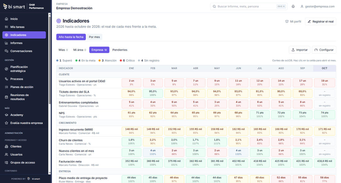Open Usuarios activos OCT cell 19 un
Image resolution: width=341 pixels, height=183 pixels.
click(325, 83)
